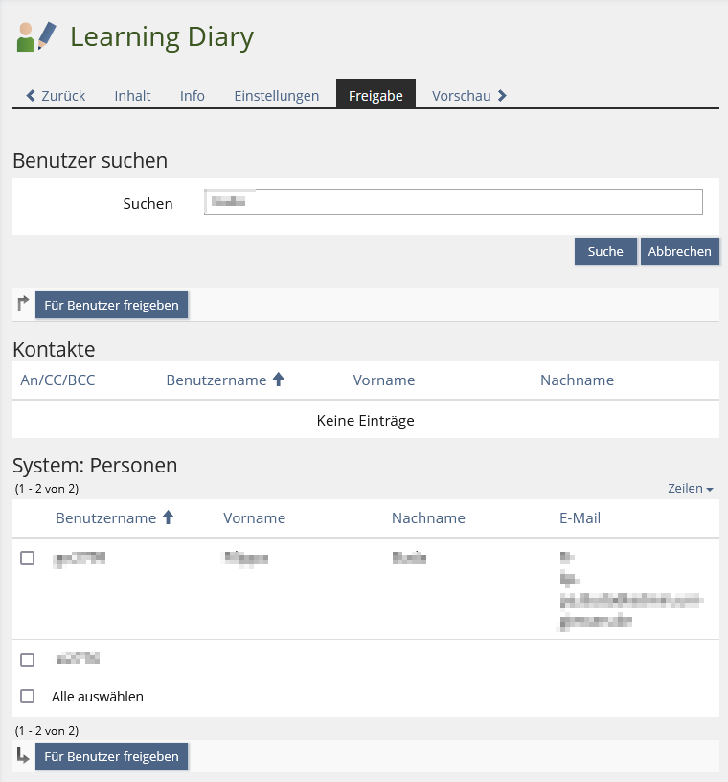Click the bottom selection arrow icon
The image size is (728, 782).
point(24,756)
